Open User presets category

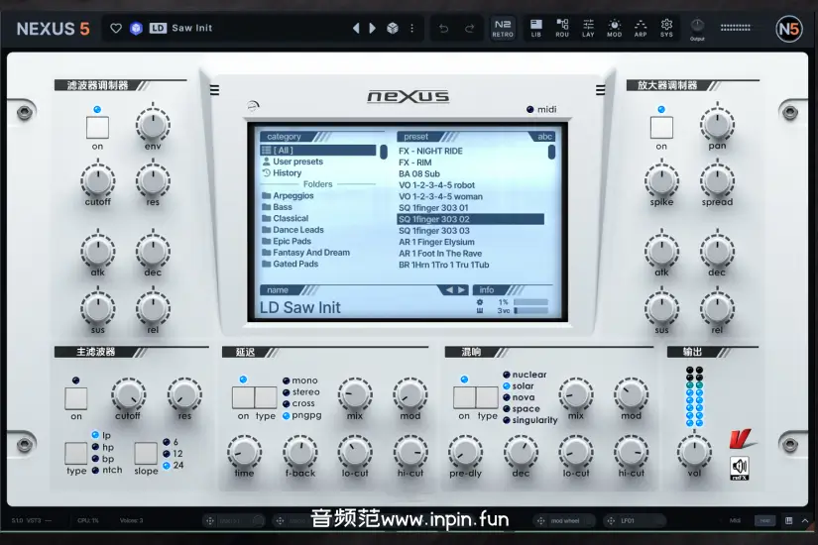click(x=292, y=162)
